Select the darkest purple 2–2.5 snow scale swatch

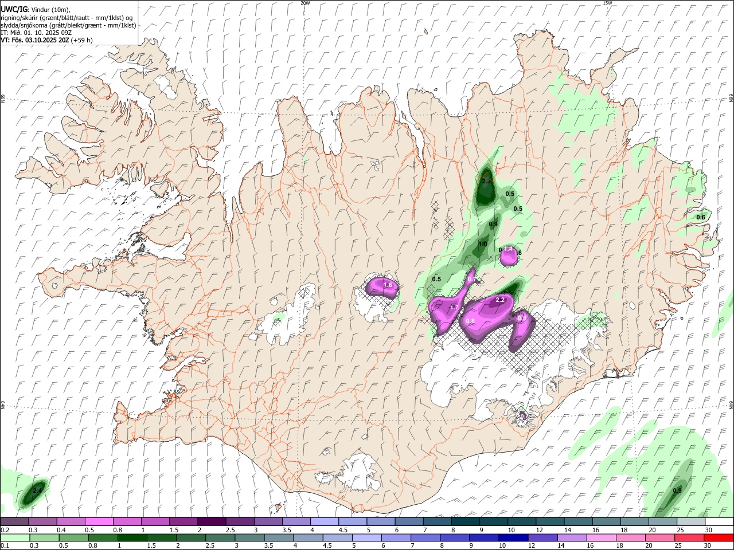212,521
